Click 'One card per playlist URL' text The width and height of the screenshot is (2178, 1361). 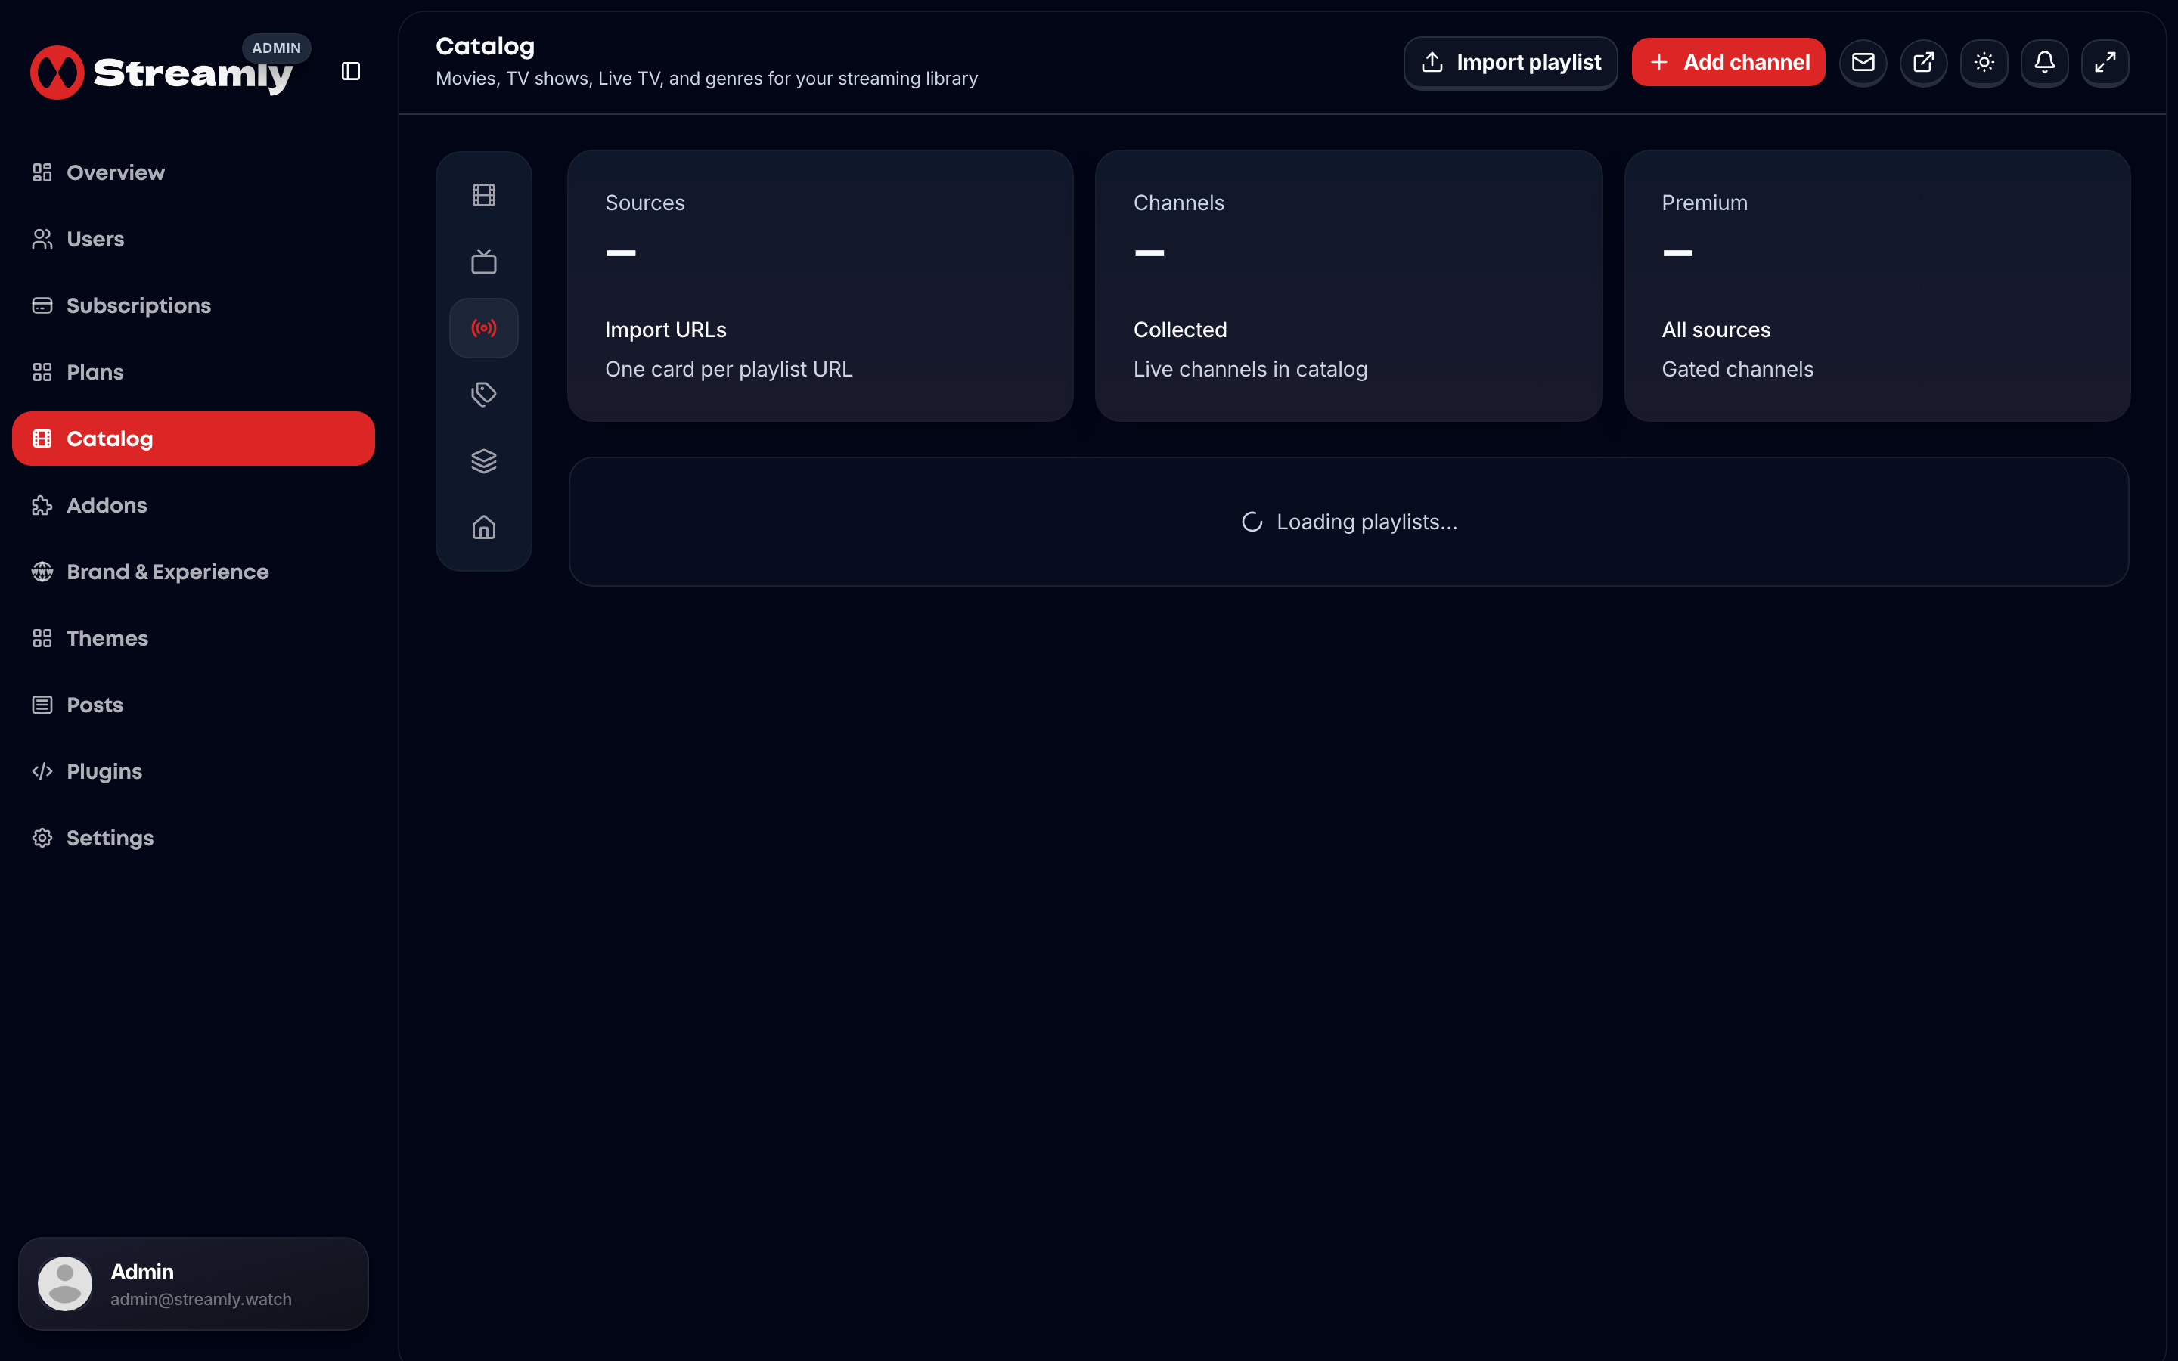[x=728, y=369]
